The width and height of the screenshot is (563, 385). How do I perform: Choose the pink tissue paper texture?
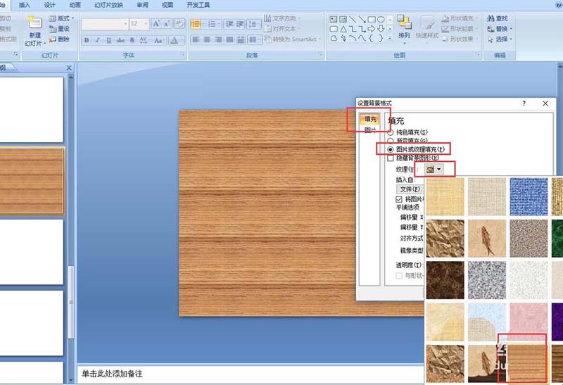coord(529,322)
